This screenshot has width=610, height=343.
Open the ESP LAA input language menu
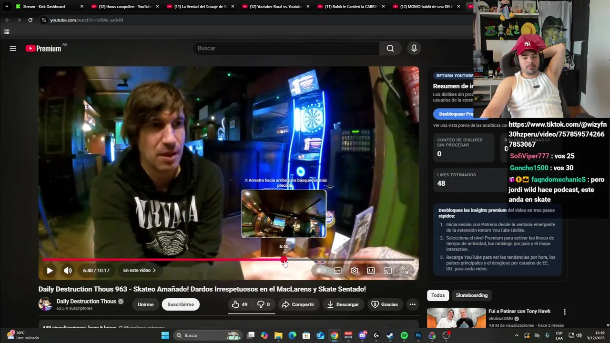pos(559,335)
